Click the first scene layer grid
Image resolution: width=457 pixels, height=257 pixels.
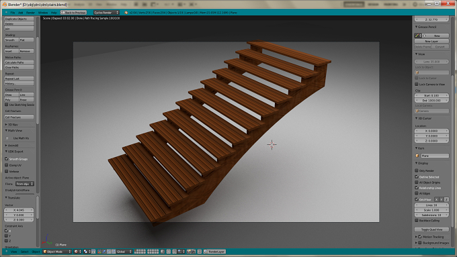click(140, 252)
